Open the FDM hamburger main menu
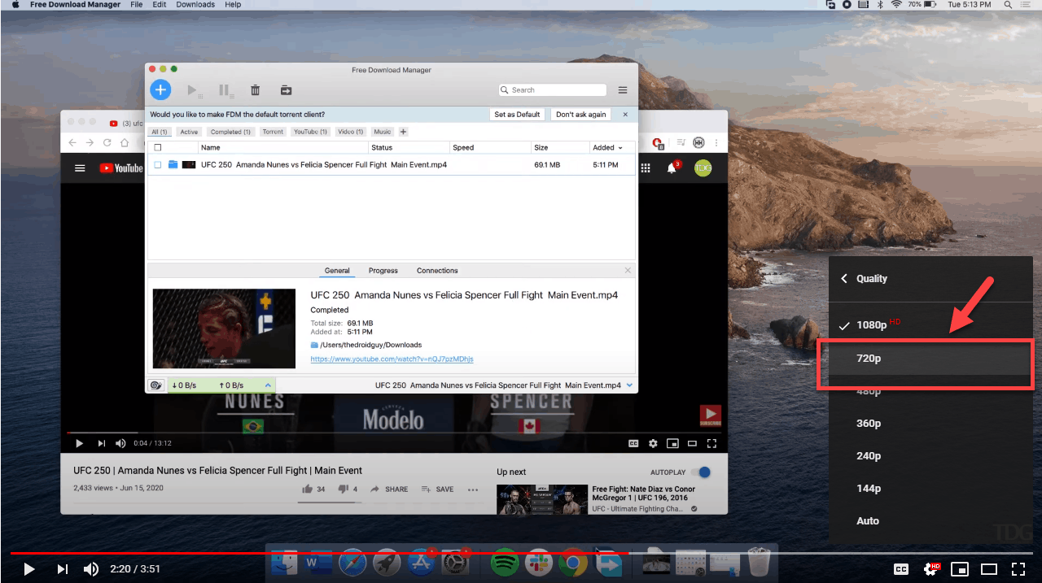 (x=623, y=90)
